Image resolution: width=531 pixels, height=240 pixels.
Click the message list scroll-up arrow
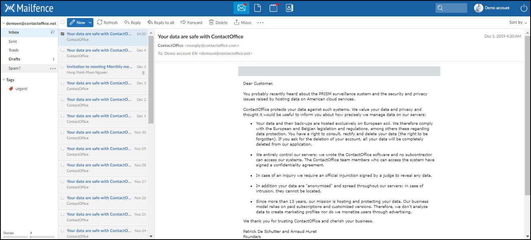151,32
